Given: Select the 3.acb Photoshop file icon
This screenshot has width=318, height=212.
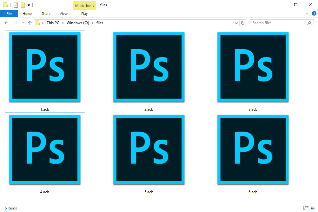Looking at the screenshot, I should pyautogui.click(x=253, y=67).
